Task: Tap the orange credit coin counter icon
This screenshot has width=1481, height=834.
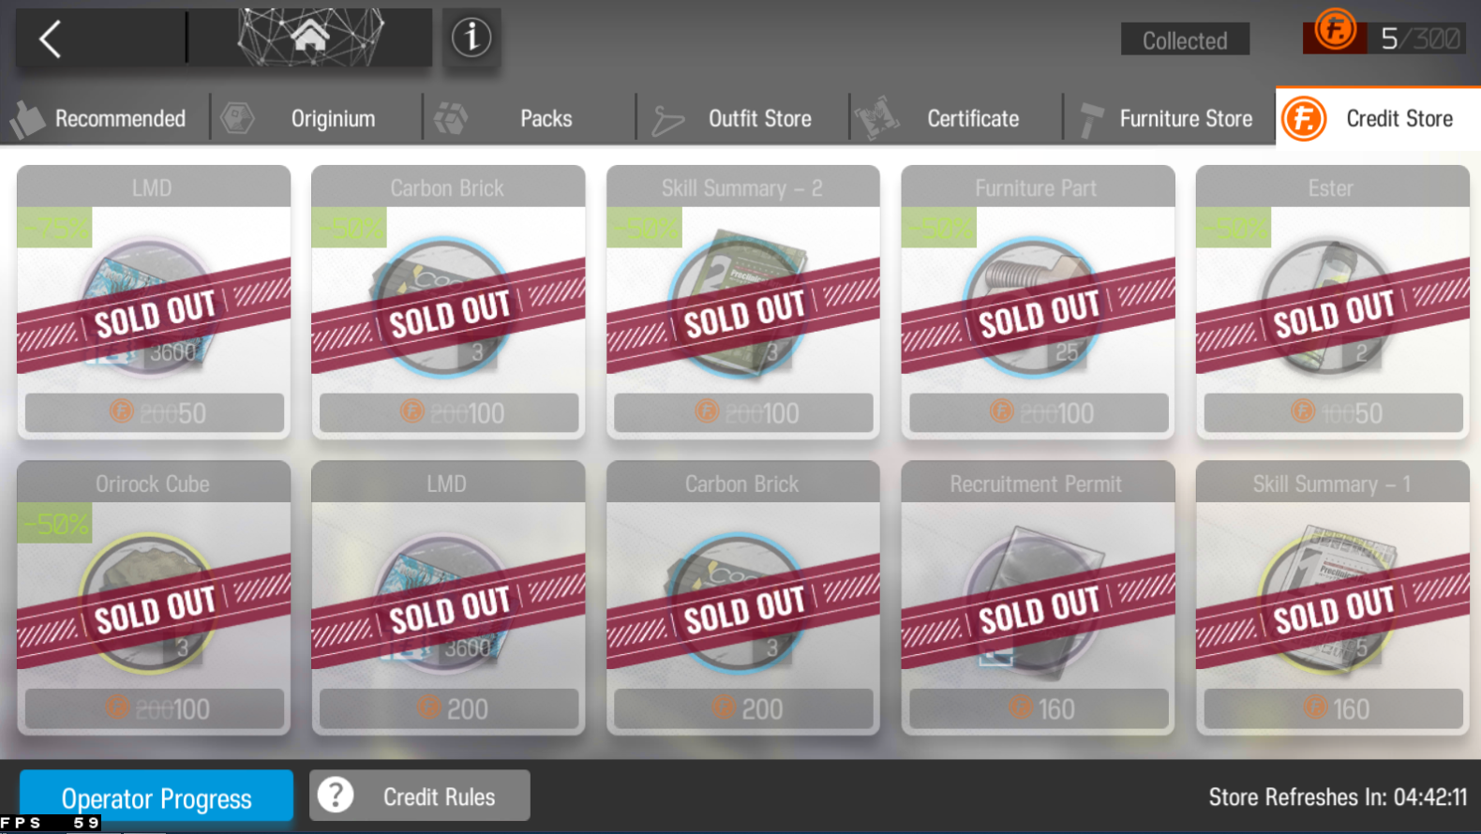Action: coord(1335,30)
